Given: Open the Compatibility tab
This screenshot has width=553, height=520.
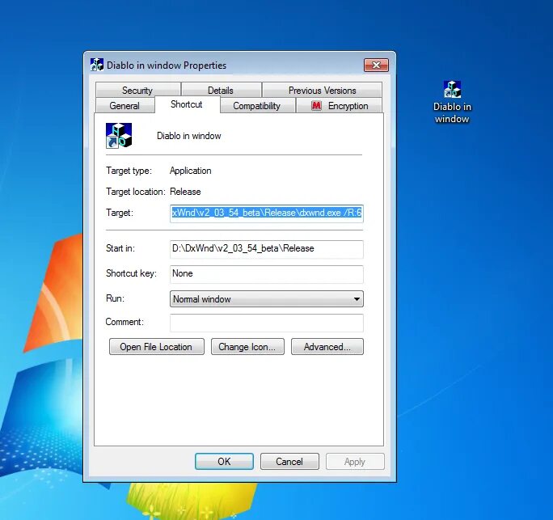Looking at the screenshot, I should pyautogui.click(x=256, y=105).
